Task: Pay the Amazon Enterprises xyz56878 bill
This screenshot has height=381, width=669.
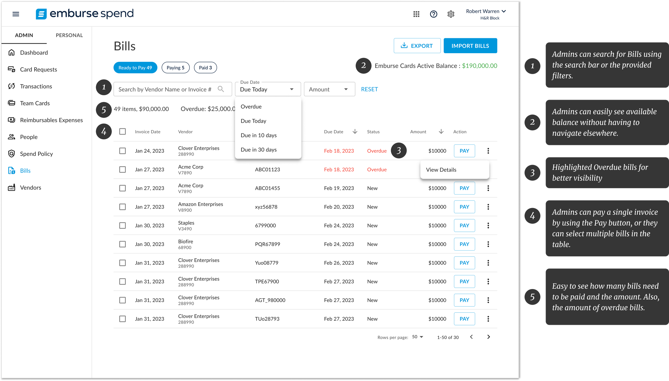Action: [x=464, y=207]
